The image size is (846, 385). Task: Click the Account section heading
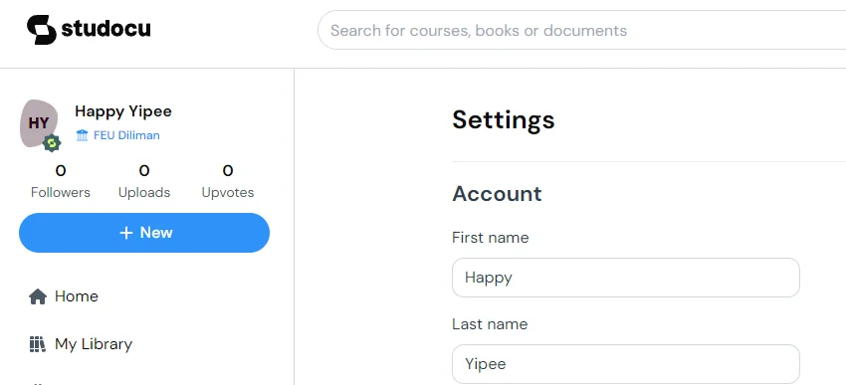(497, 194)
